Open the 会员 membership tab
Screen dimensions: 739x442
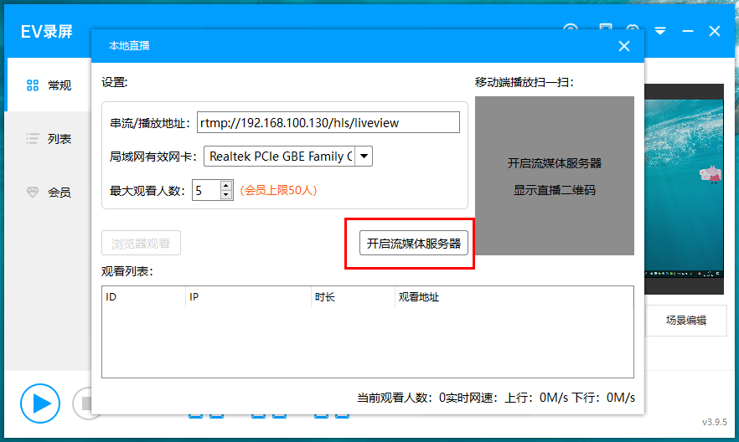49,193
